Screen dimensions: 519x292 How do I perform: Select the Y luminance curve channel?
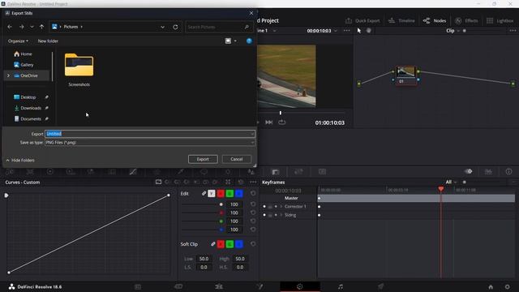(212, 193)
